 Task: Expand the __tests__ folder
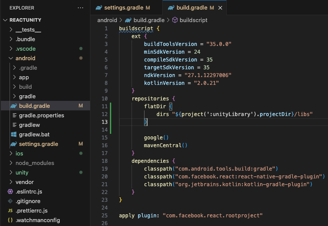[x=11, y=30]
